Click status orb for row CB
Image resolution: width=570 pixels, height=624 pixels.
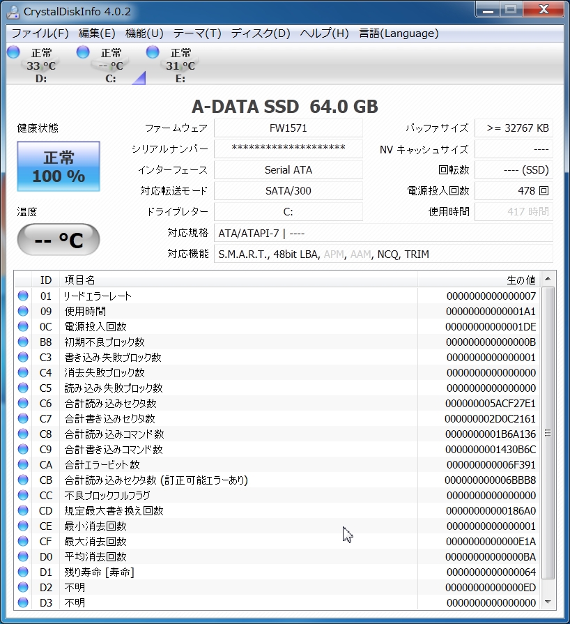click(23, 480)
